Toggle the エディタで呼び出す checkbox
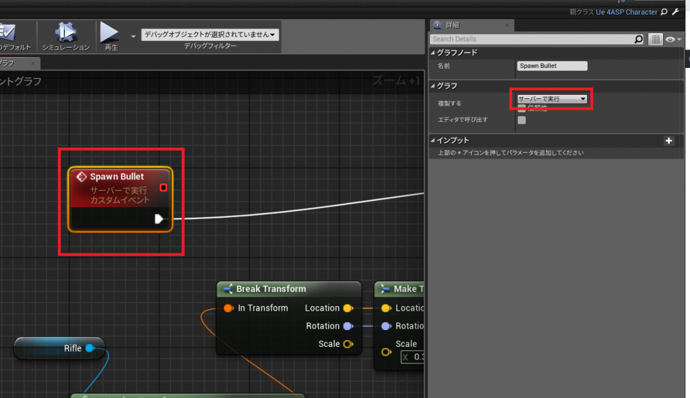 522,120
